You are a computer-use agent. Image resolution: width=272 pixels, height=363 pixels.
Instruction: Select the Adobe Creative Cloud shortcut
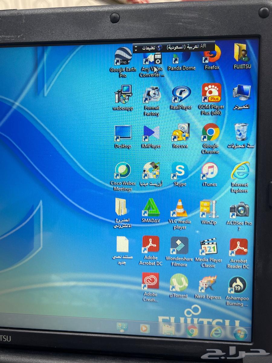pyautogui.click(x=151, y=287)
